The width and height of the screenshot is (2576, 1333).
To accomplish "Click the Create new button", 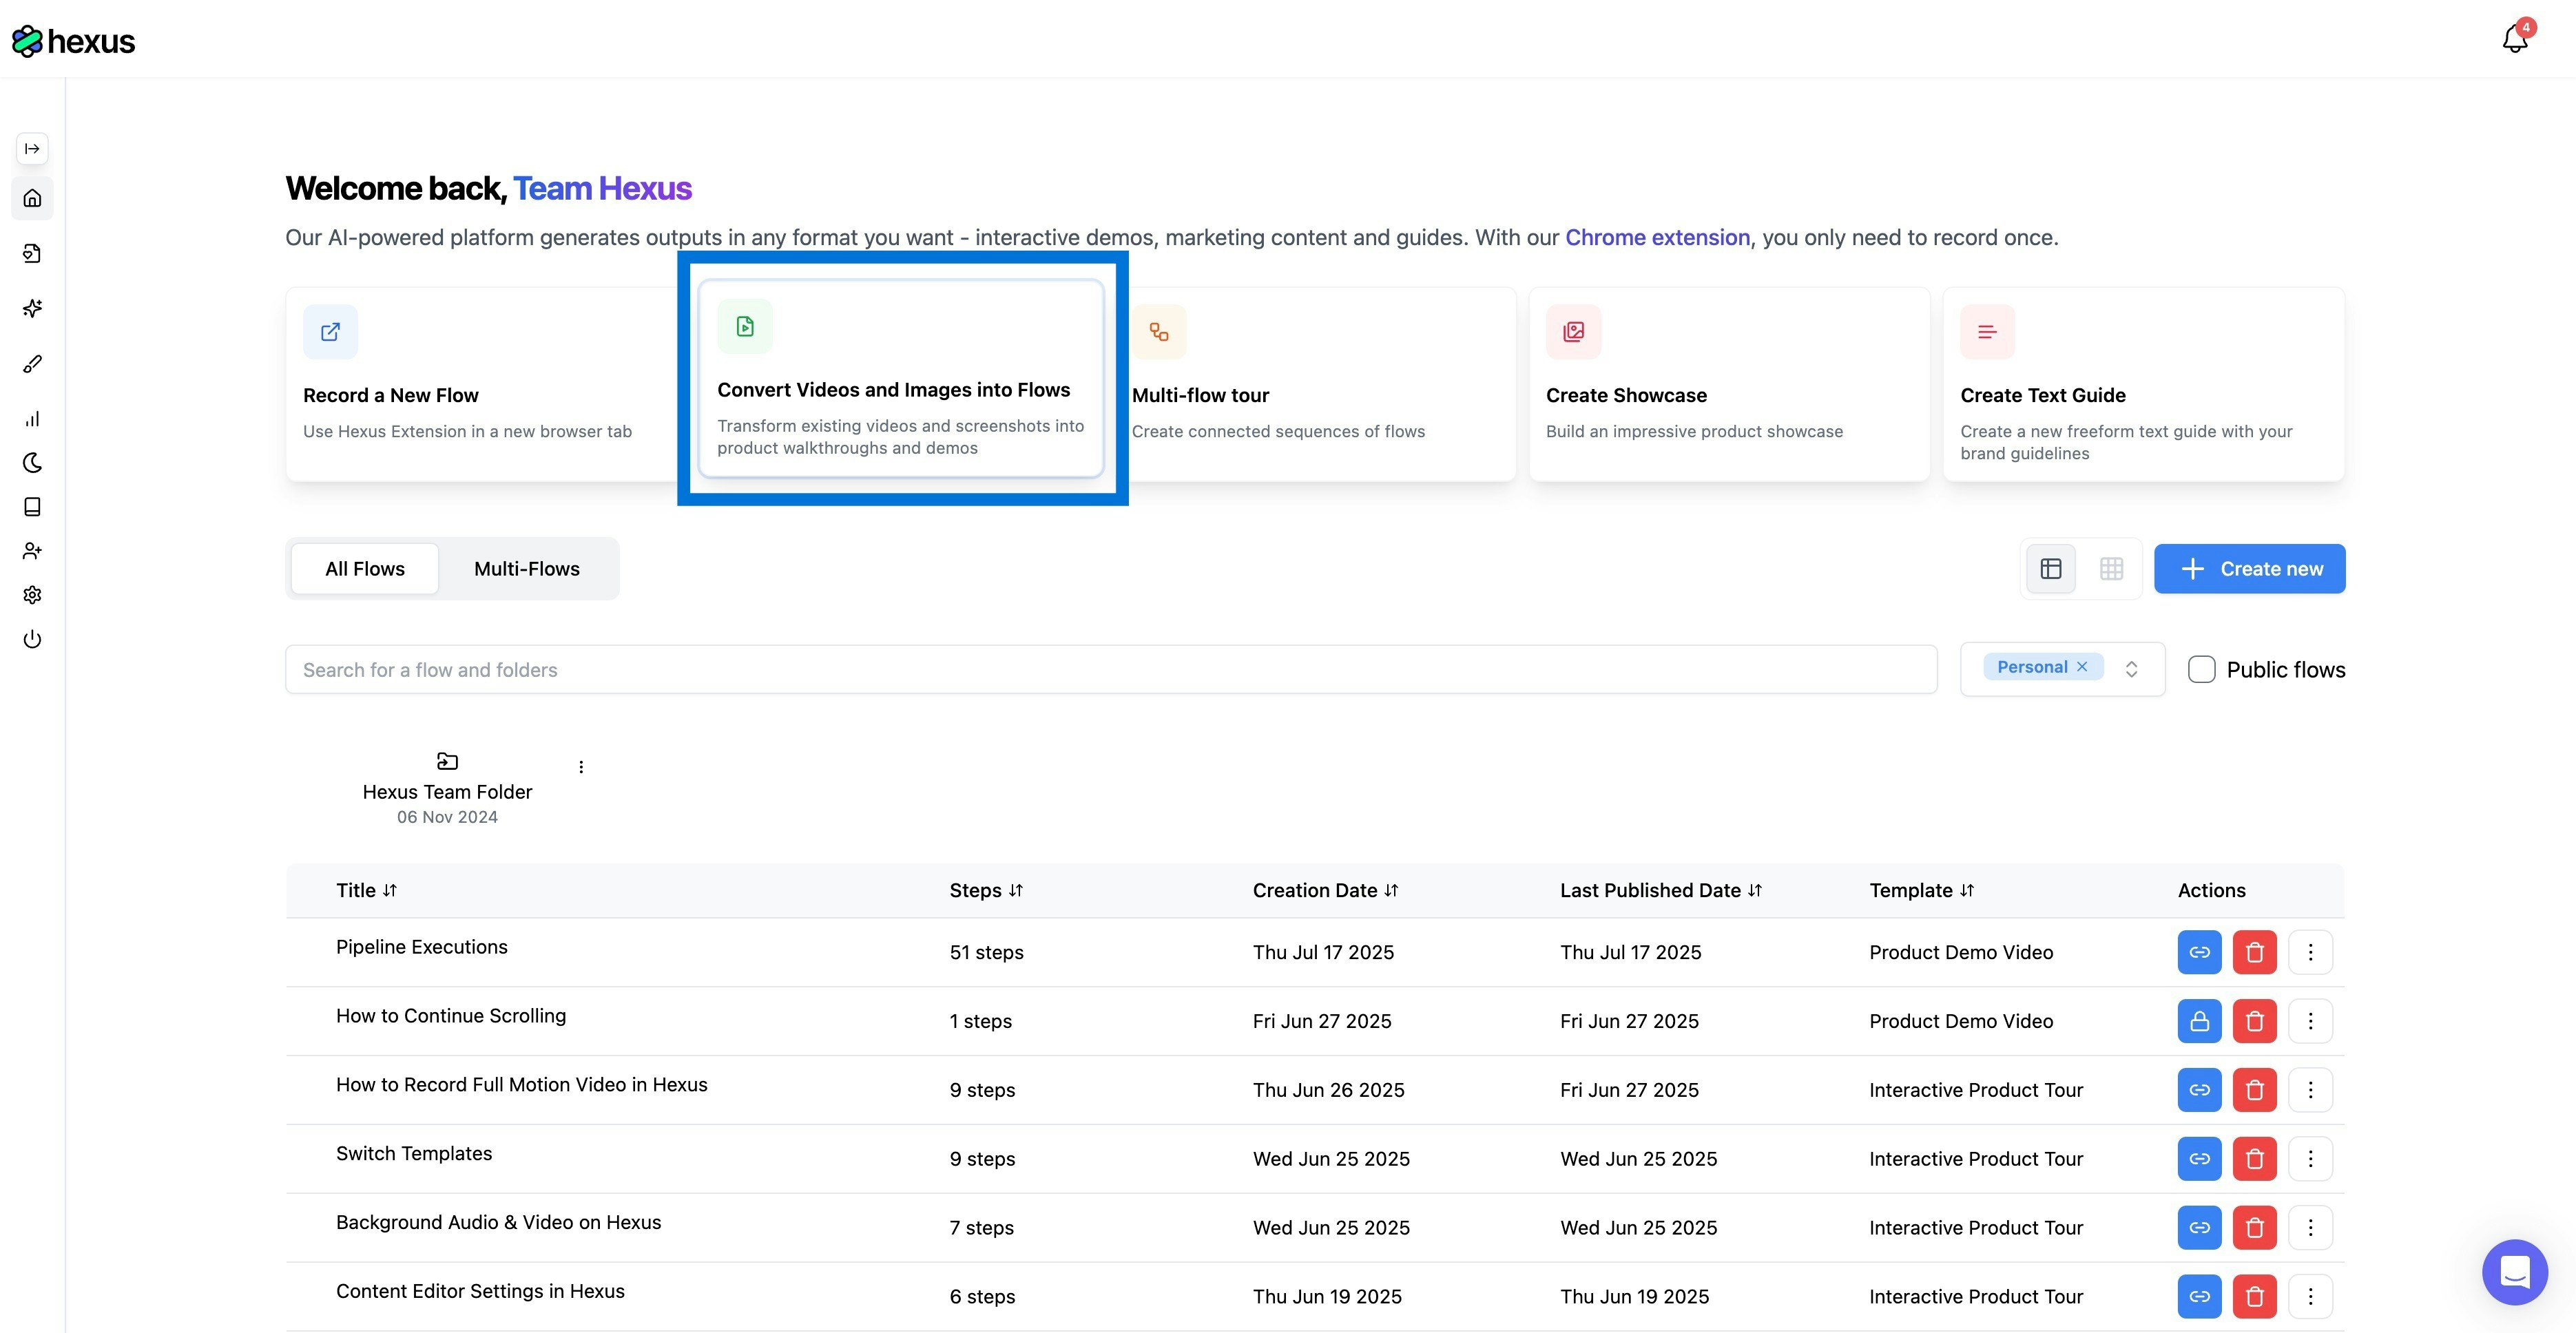I will pos(2249,569).
